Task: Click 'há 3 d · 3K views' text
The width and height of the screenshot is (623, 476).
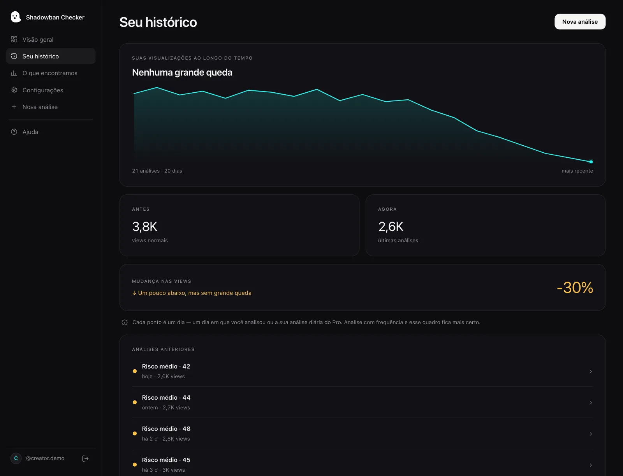Action: coord(164,470)
